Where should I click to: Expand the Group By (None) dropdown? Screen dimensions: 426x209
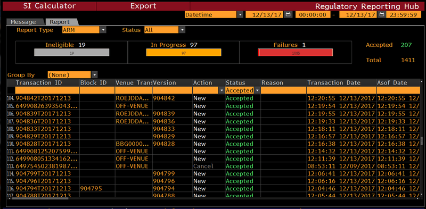pyautogui.click(x=94, y=75)
